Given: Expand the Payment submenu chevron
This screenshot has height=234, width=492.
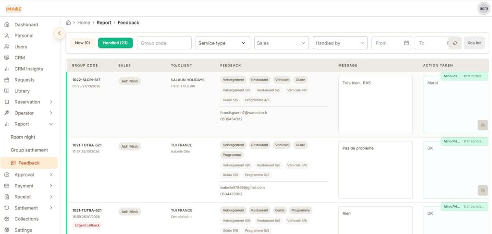Looking at the screenshot, I should pyautogui.click(x=51, y=186).
